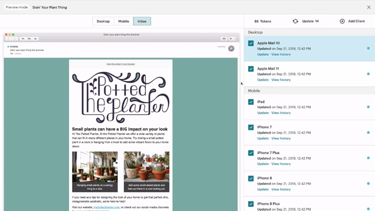
Task: Click the reply arrow in mail toolbar
Action: pyautogui.click(x=23, y=38)
